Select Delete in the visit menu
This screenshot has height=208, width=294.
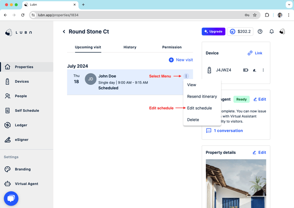193,120
